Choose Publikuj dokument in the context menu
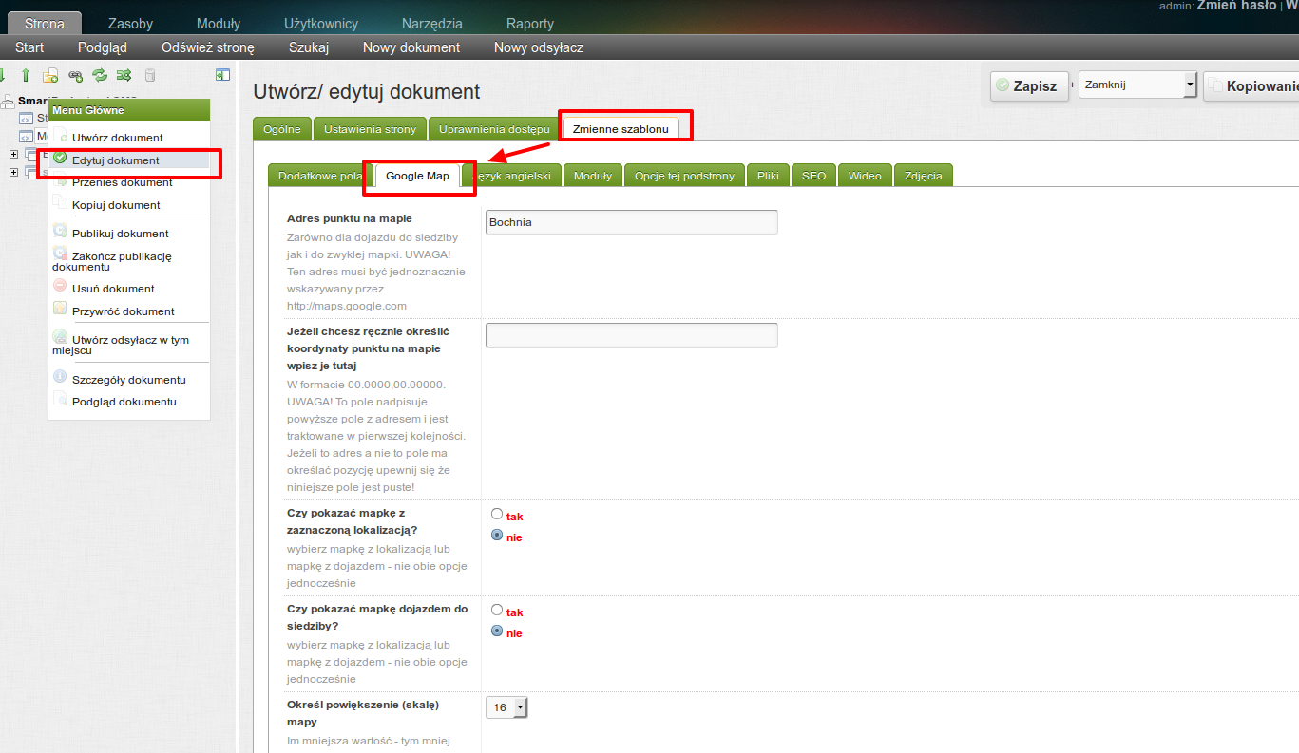Viewport: 1299px width, 753px height. point(120,234)
